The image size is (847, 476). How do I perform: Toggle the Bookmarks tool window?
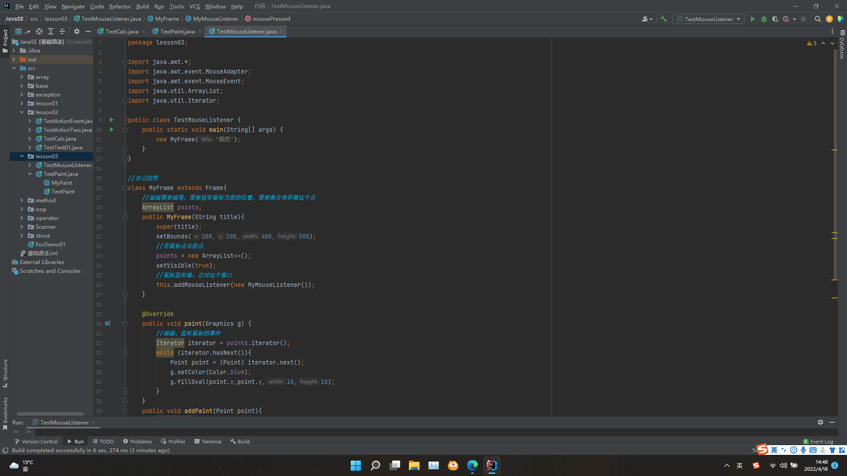pos(5,412)
